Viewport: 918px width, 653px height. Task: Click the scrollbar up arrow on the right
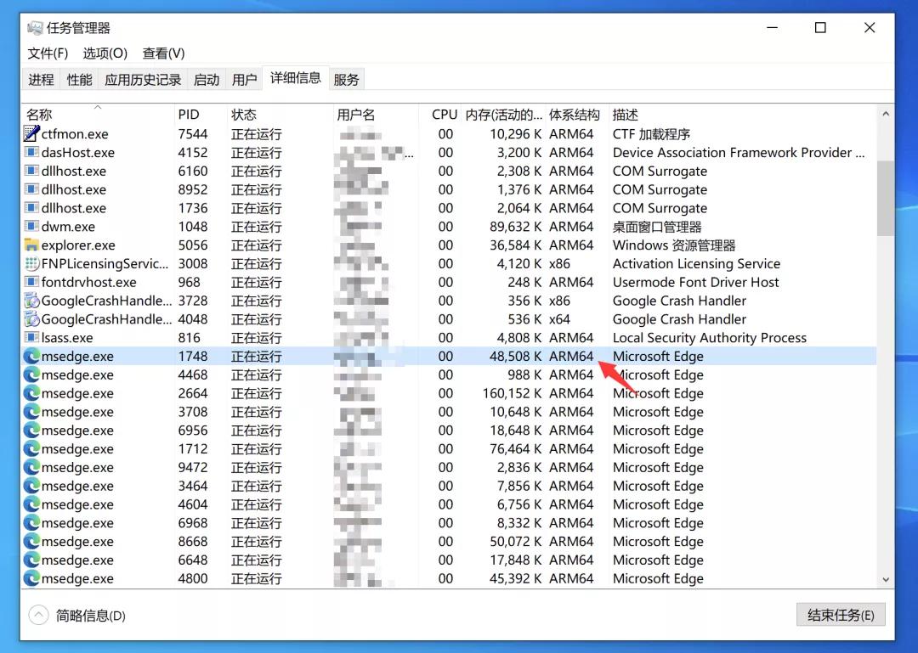tap(886, 111)
